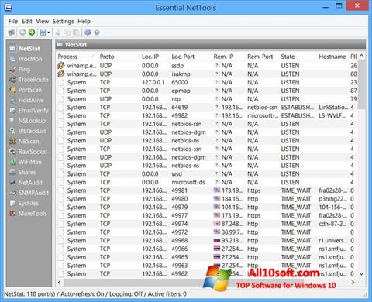Click the horizontal scrollbar right arrow
Image resolution: width=372 pixels, height=302 pixels.
(353, 282)
